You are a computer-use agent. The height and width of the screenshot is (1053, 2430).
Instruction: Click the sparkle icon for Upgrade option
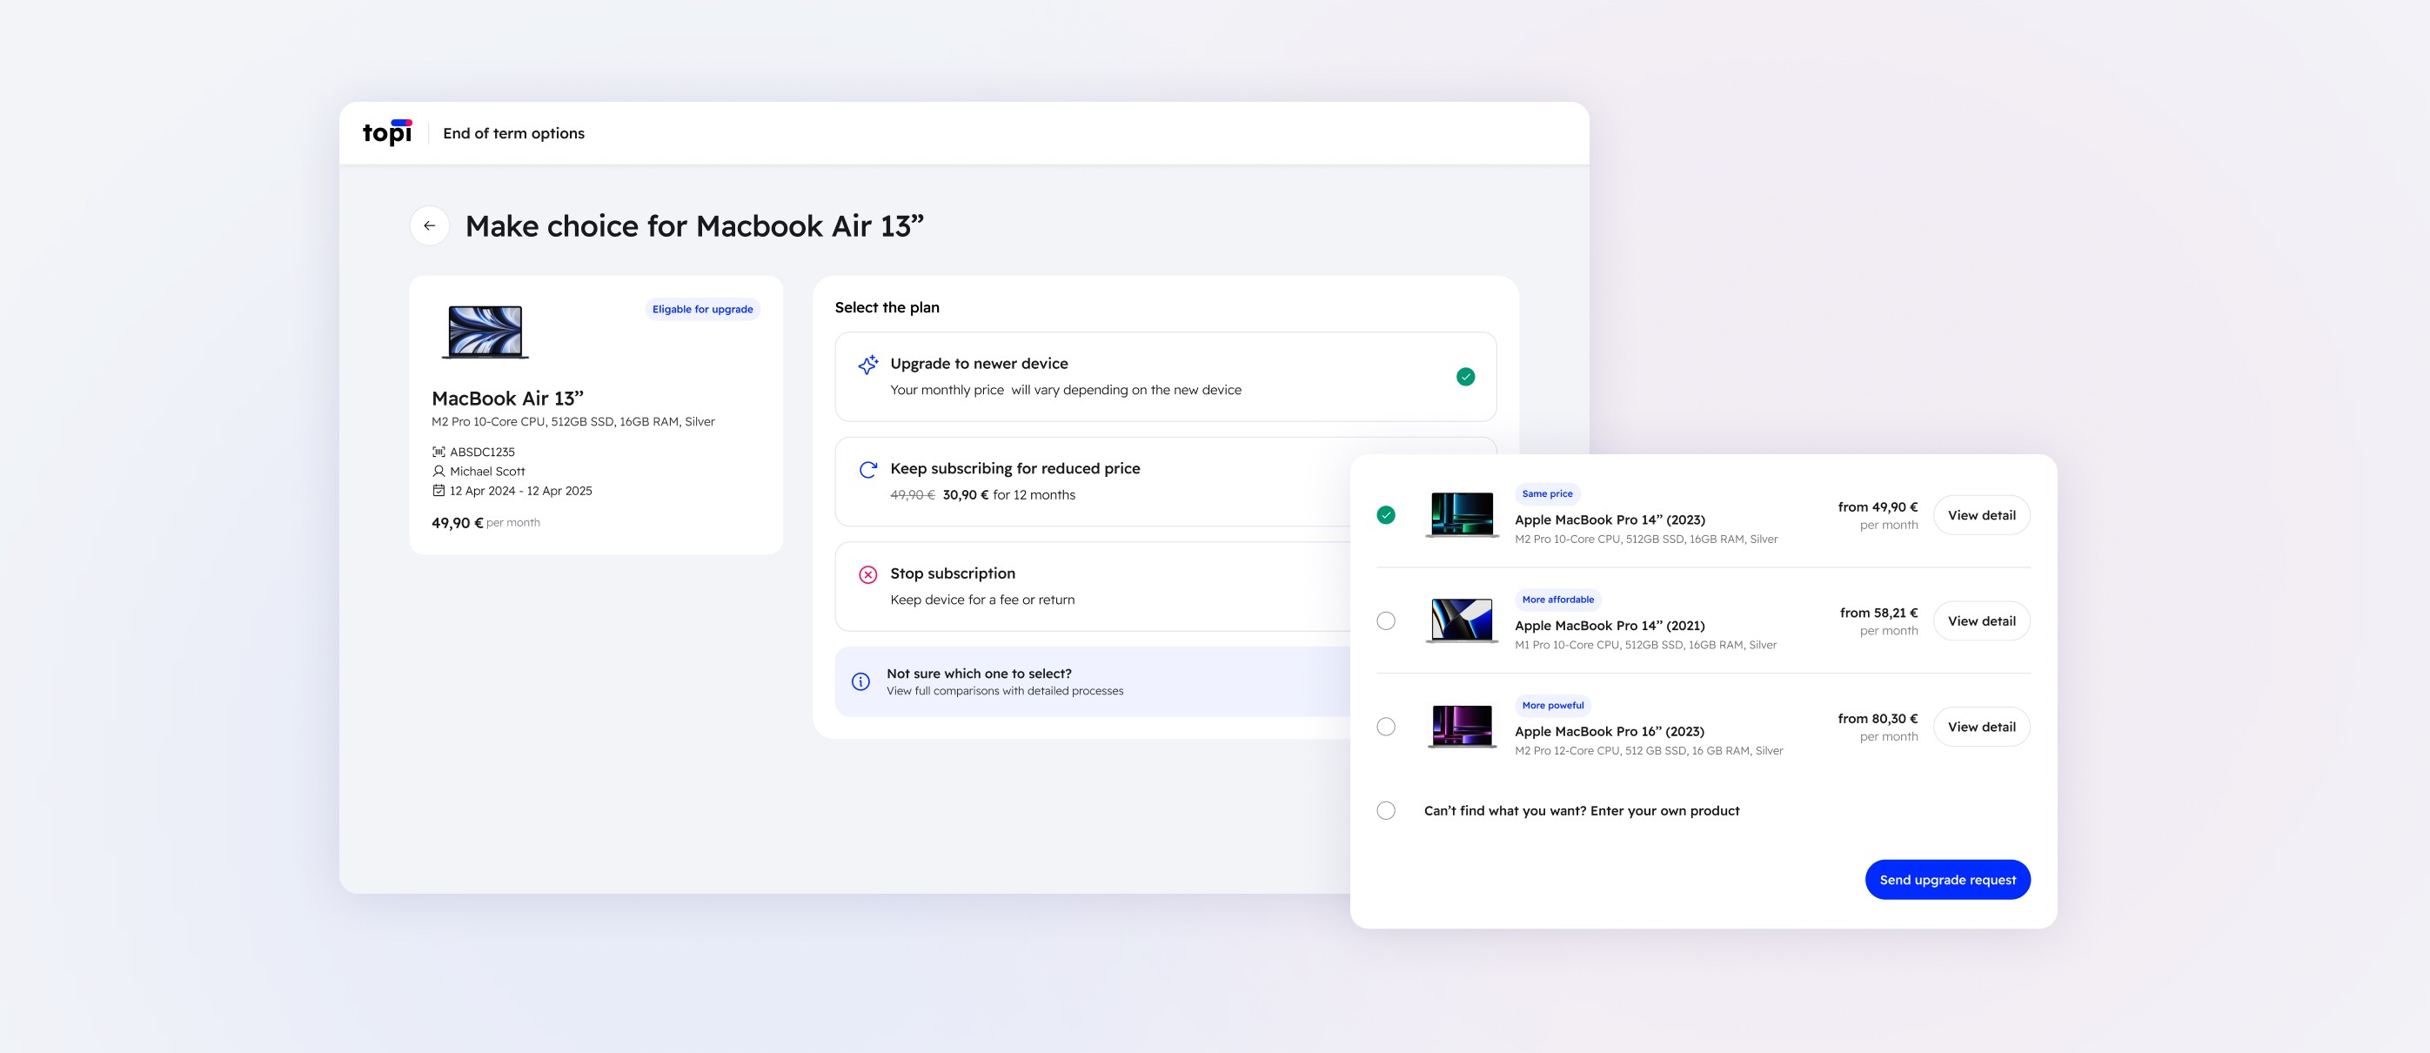pyautogui.click(x=868, y=366)
